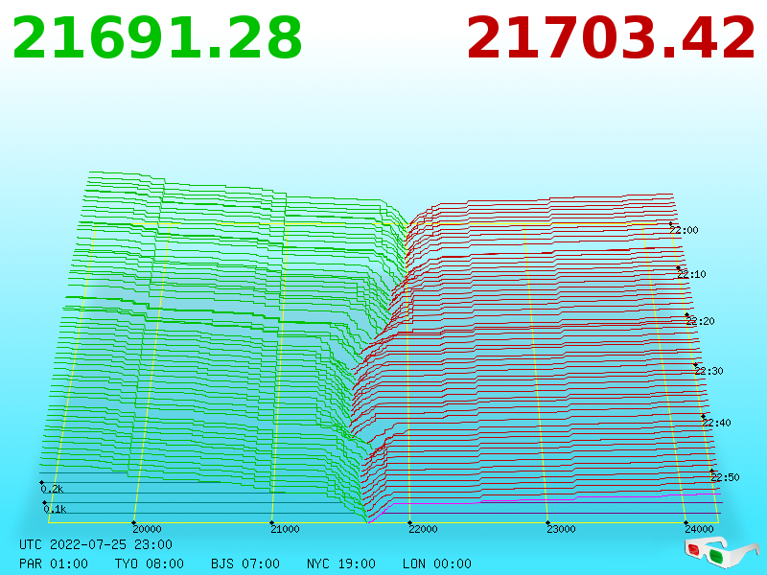The width and height of the screenshot is (767, 575).
Task: Click the 23000 price axis label
Action: [561, 529]
